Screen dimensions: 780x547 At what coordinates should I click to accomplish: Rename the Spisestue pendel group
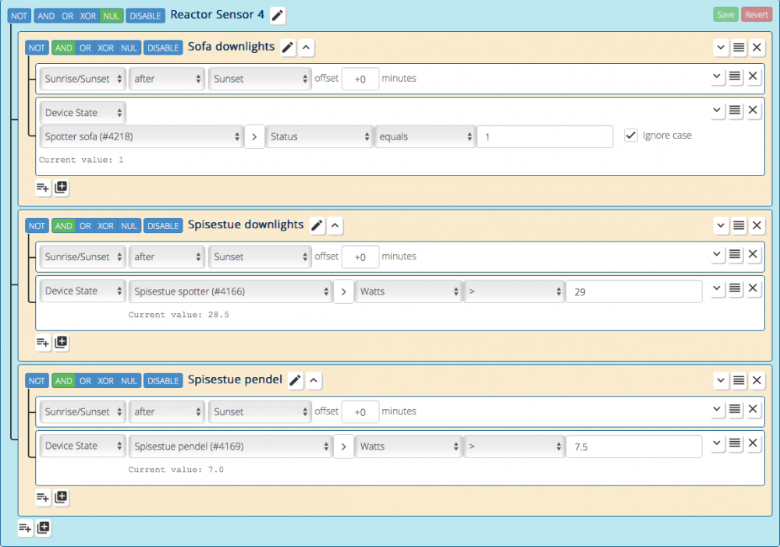pos(295,380)
